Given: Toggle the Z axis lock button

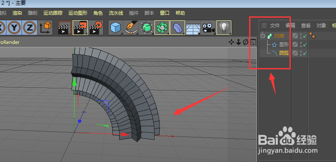Looking at the screenshot, I should 30,28.
